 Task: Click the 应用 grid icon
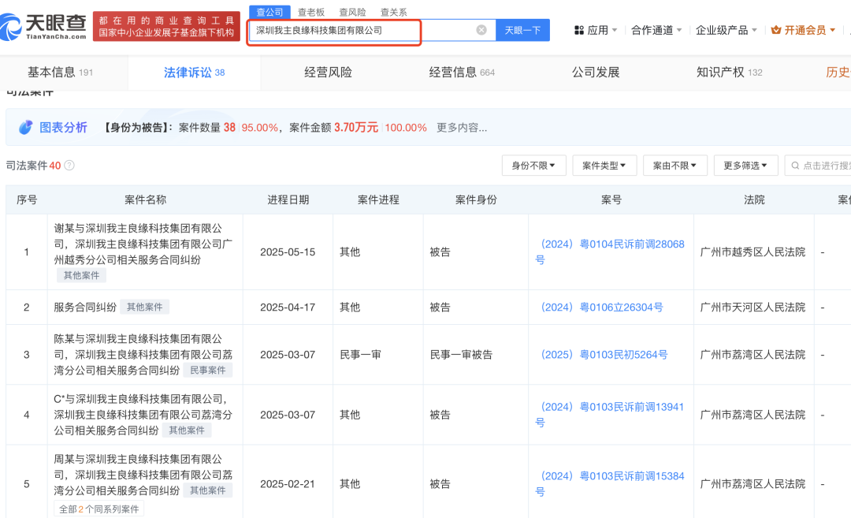(579, 30)
